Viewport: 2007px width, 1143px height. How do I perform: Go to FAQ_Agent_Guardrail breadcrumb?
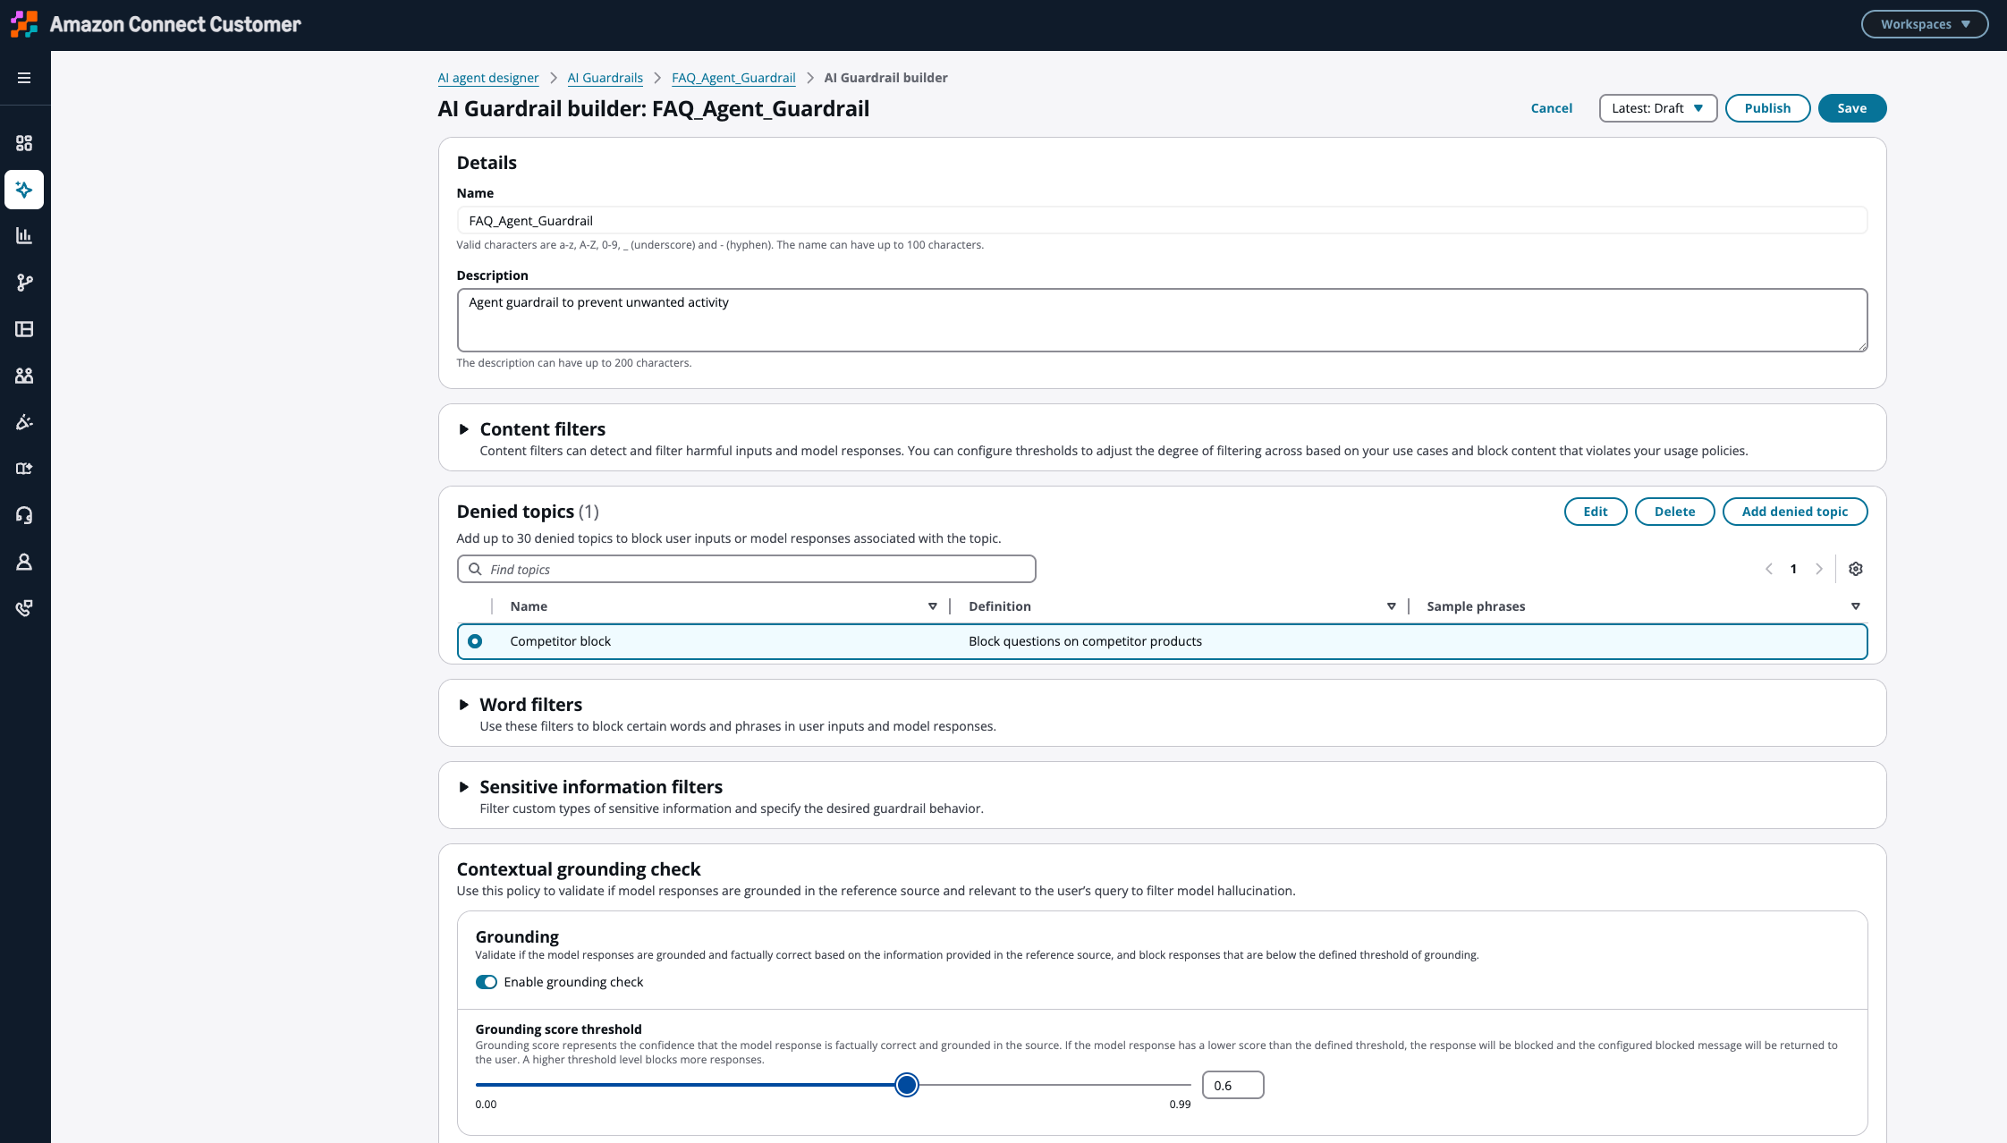(733, 78)
